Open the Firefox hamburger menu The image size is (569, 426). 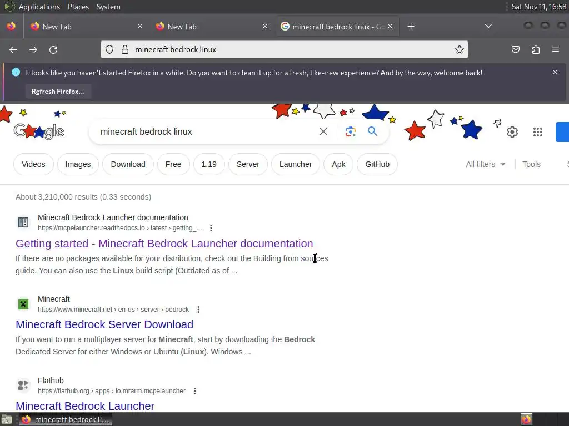click(556, 49)
